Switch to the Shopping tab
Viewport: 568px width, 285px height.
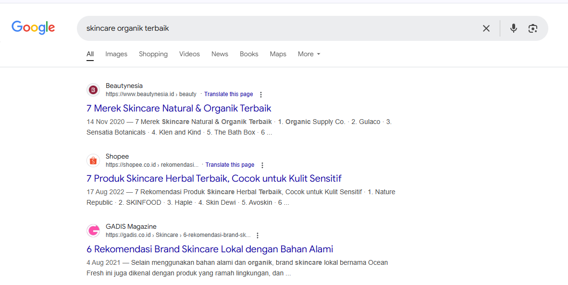click(x=153, y=54)
